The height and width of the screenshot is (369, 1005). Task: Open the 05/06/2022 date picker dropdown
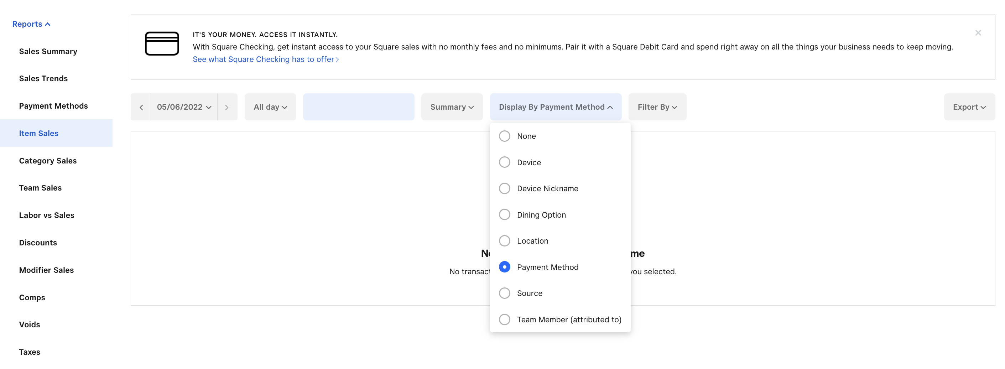pyautogui.click(x=184, y=107)
